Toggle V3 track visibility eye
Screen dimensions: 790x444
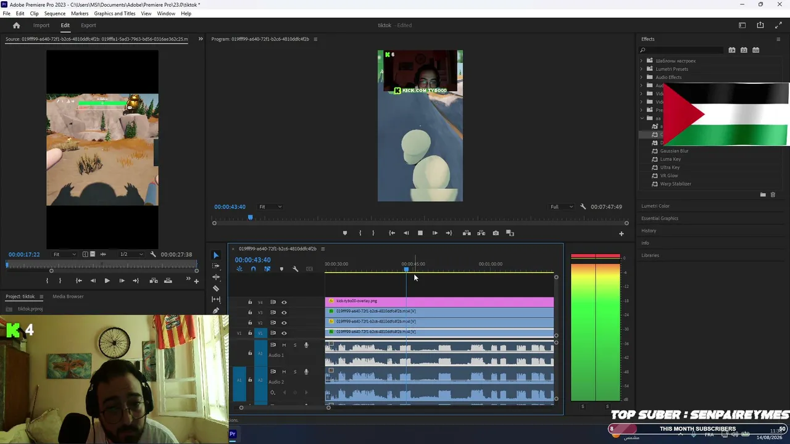click(x=284, y=313)
